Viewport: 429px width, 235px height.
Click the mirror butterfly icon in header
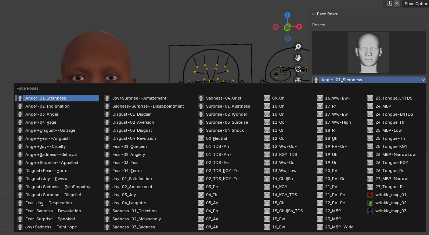389,4
